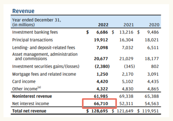Click the 2022 Noninterest revenue value 61,985
This screenshot has height=121, width=173.
[x=101, y=96]
